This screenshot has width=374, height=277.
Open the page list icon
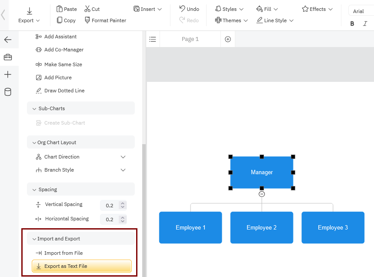(x=153, y=39)
